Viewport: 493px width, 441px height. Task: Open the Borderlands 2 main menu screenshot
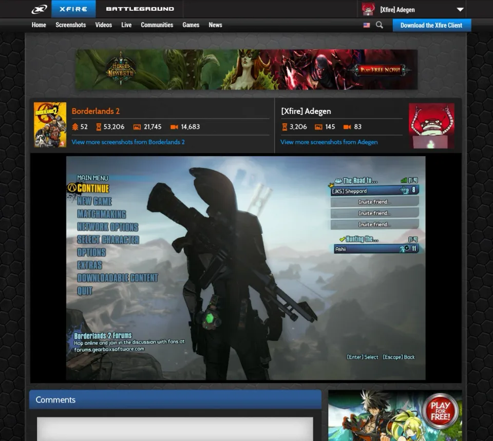(x=246, y=268)
